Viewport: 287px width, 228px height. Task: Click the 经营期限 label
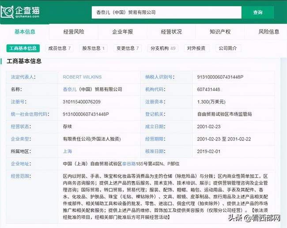click(155, 139)
